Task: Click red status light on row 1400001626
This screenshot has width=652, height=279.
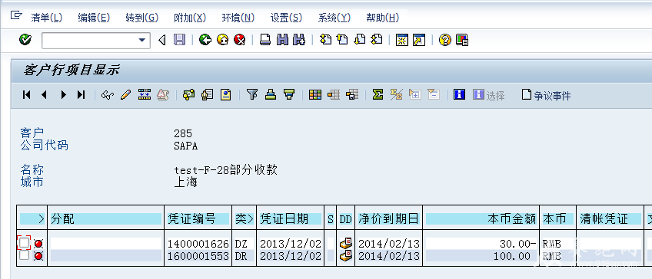Action: pyautogui.click(x=38, y=244)
